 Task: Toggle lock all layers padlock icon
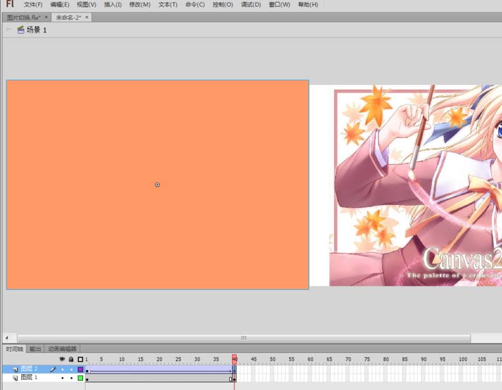(71, 359)
